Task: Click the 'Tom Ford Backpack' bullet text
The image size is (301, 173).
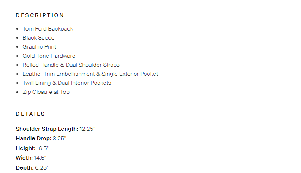Action: (x=48, y=29)
